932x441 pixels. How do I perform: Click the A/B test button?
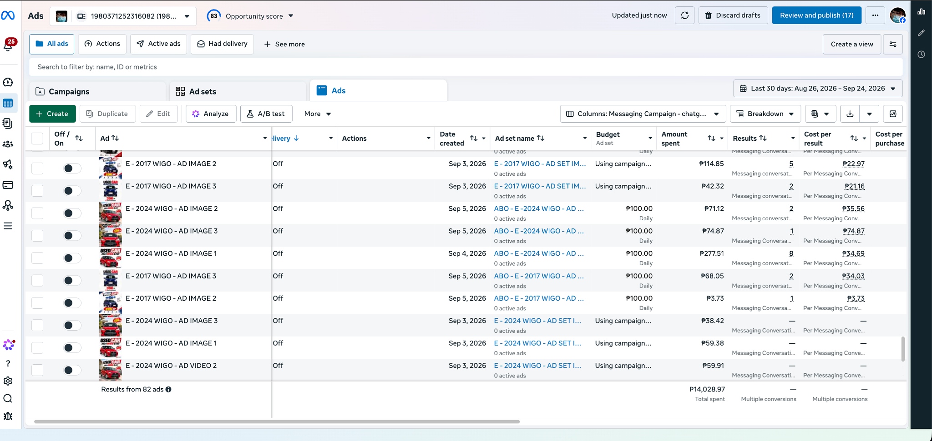tap(266, 114)
